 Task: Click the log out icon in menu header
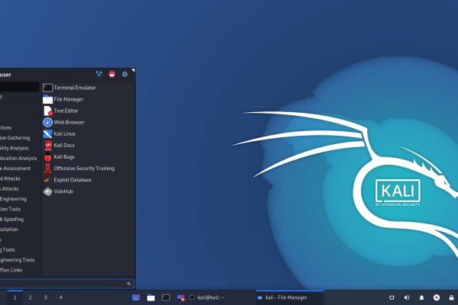coord(124,74)
